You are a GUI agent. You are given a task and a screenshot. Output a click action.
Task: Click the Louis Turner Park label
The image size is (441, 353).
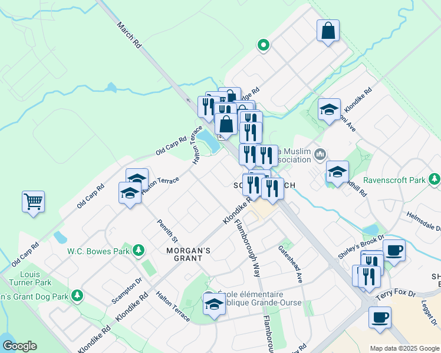[x=30, y=278]
